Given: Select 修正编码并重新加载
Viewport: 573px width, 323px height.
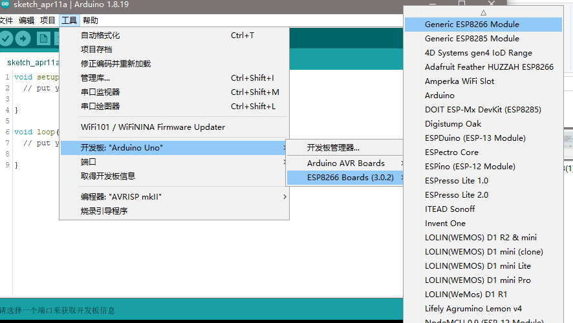Looking at the screenshot, I should coord(175,63).
